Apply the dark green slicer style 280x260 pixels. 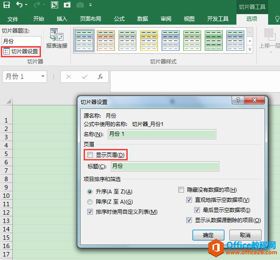214,41
